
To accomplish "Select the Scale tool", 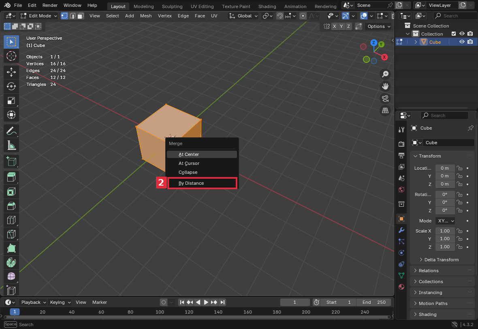I will pos(11,100).
